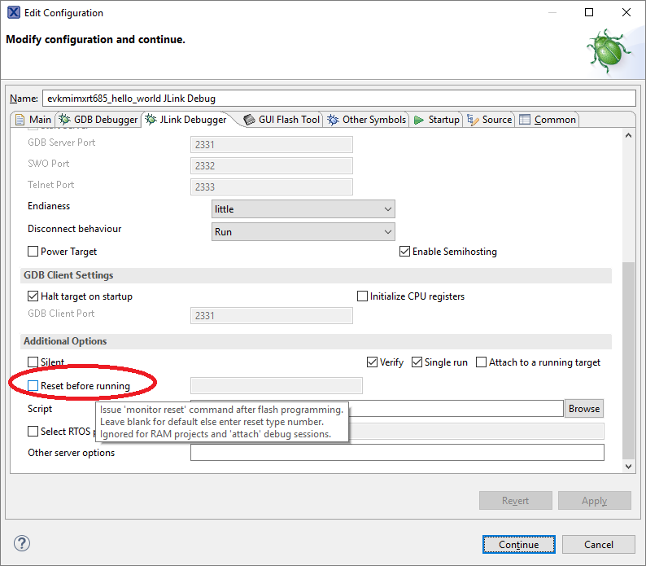The image size is (646, 566).
Task: Click the Source tab icon
Action: tap(473, 120)
